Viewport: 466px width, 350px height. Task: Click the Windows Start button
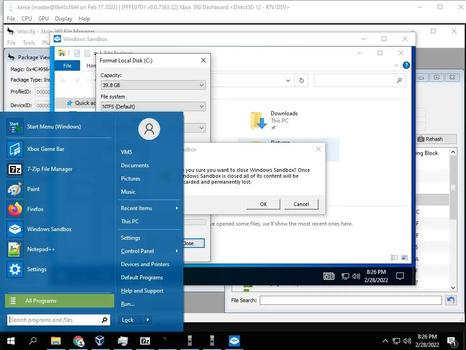click(x=11, y=341)
